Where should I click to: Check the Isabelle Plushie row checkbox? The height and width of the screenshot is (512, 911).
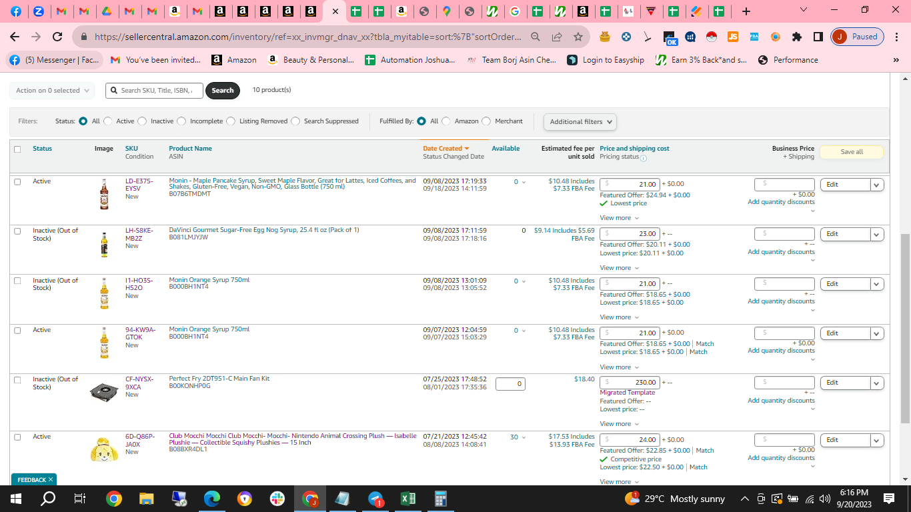[x=17, y=437]
